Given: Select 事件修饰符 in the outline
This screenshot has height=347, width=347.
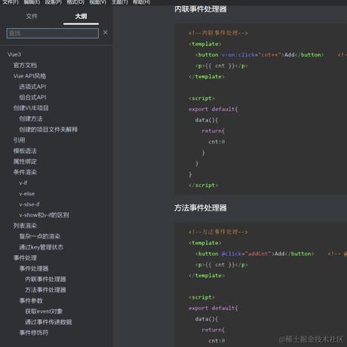Looking at the screenshot, I should coord(34,333).
